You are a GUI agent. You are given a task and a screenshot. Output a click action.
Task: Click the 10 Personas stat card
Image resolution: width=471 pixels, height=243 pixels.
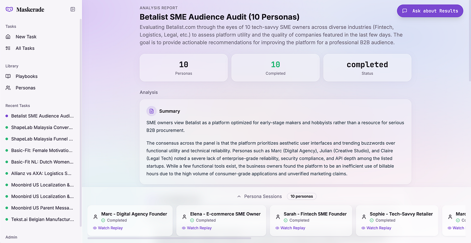[x=184, y=68]
